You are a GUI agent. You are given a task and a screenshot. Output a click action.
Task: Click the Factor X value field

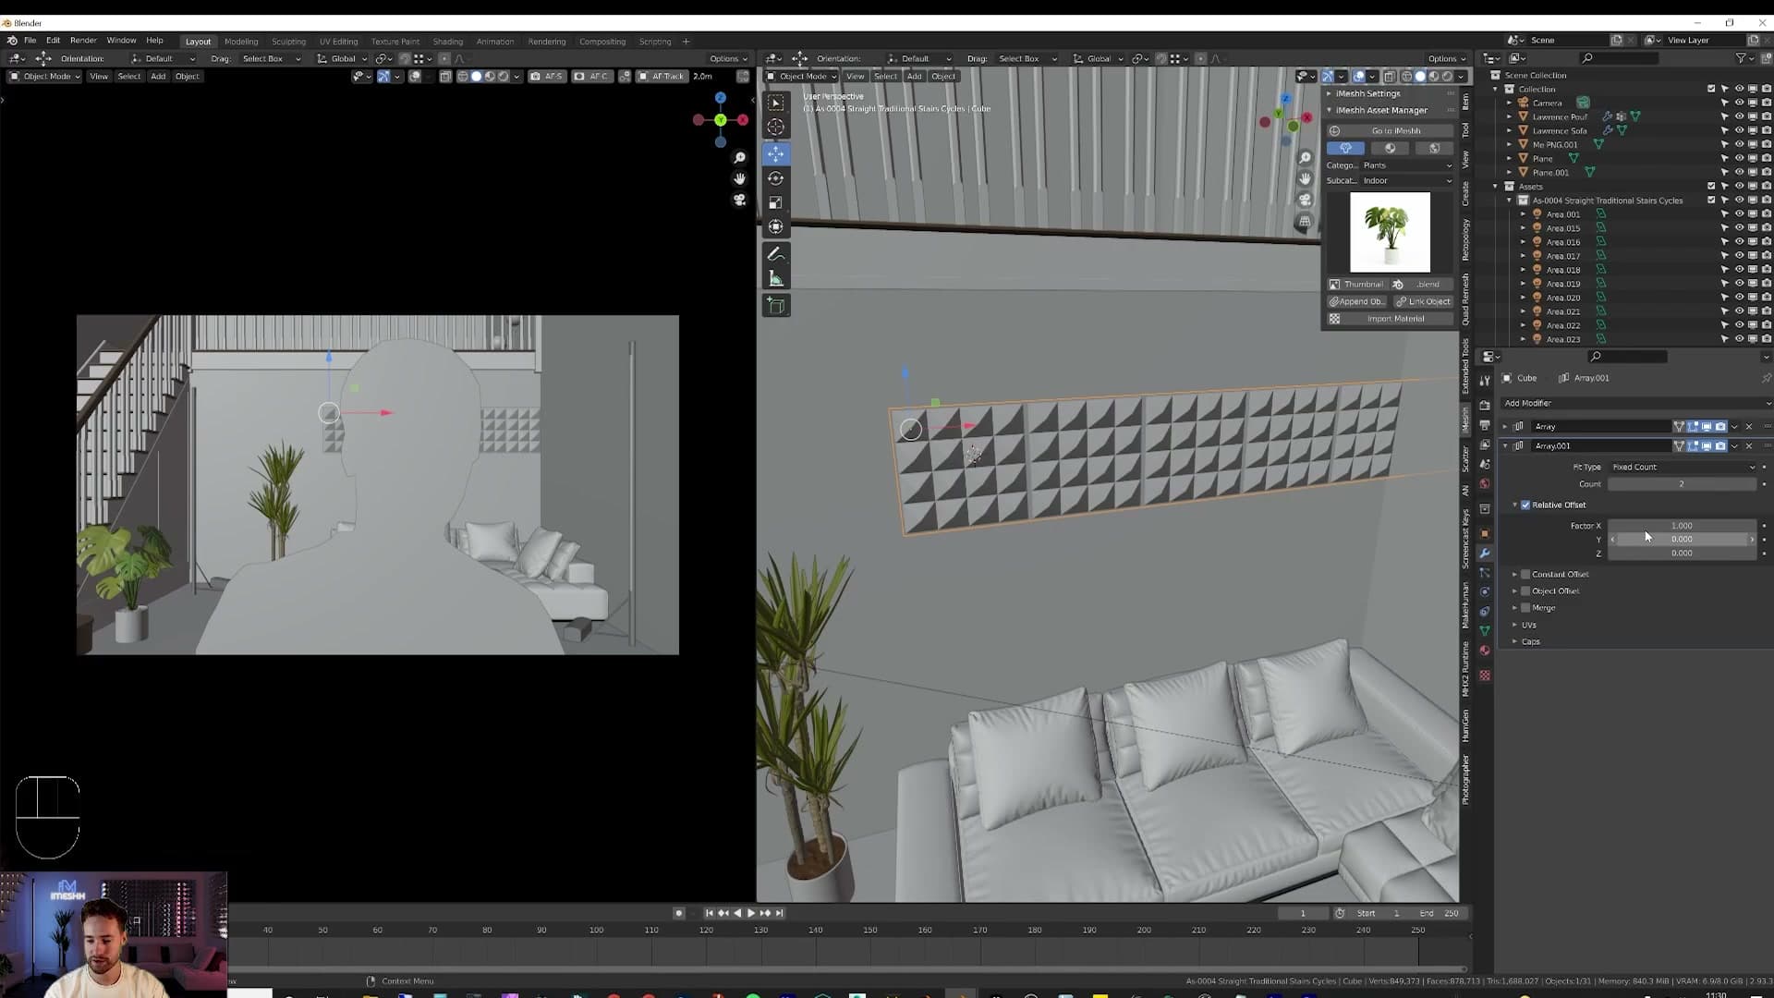coord(1682,526)
